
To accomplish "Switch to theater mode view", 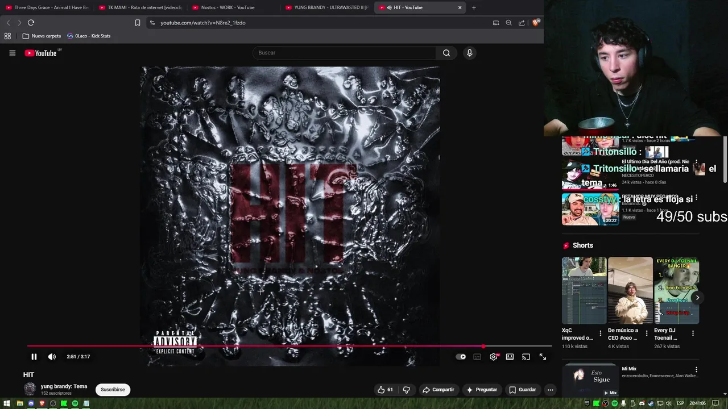I will click(510, 357).
